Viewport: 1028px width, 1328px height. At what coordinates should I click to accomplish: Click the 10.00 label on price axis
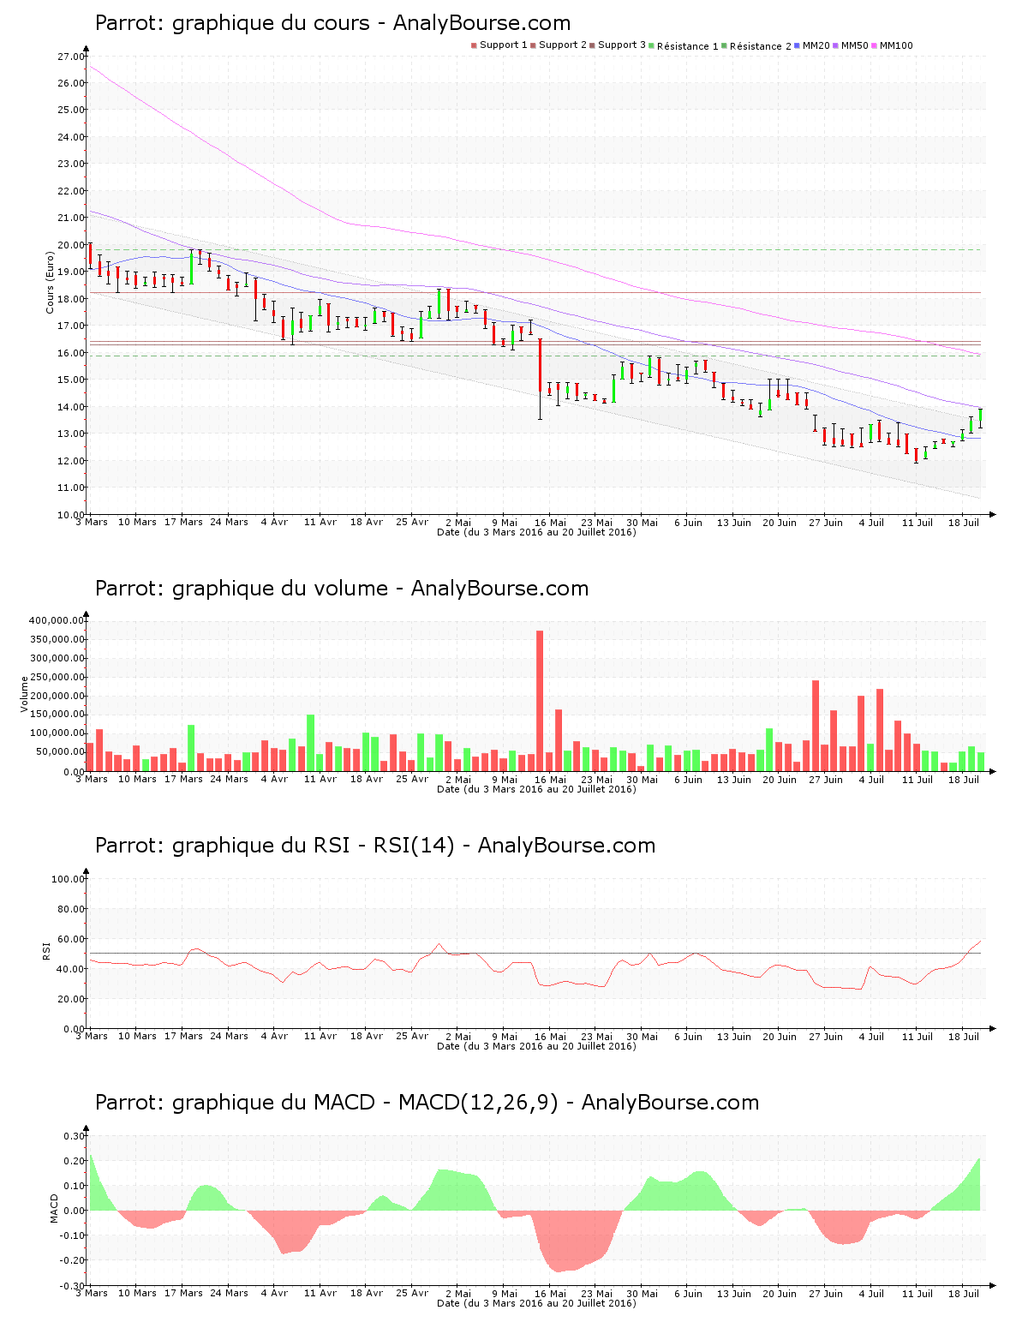point(71,514)
